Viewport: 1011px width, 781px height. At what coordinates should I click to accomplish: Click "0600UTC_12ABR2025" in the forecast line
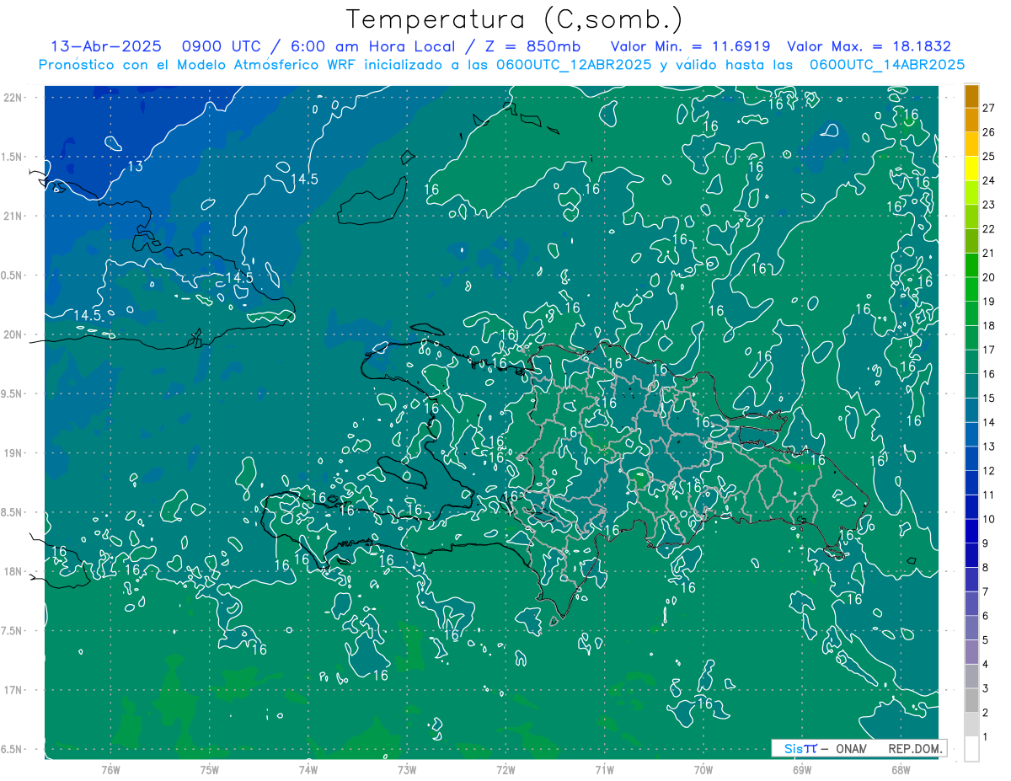(574, 64)
